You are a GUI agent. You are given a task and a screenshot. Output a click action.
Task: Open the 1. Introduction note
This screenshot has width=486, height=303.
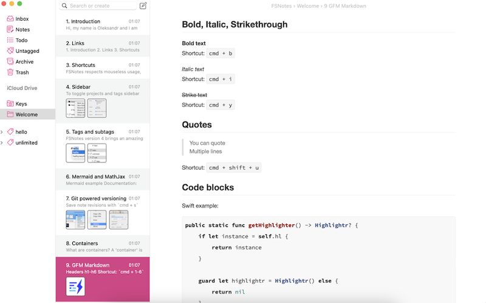(x=103, y=24)
